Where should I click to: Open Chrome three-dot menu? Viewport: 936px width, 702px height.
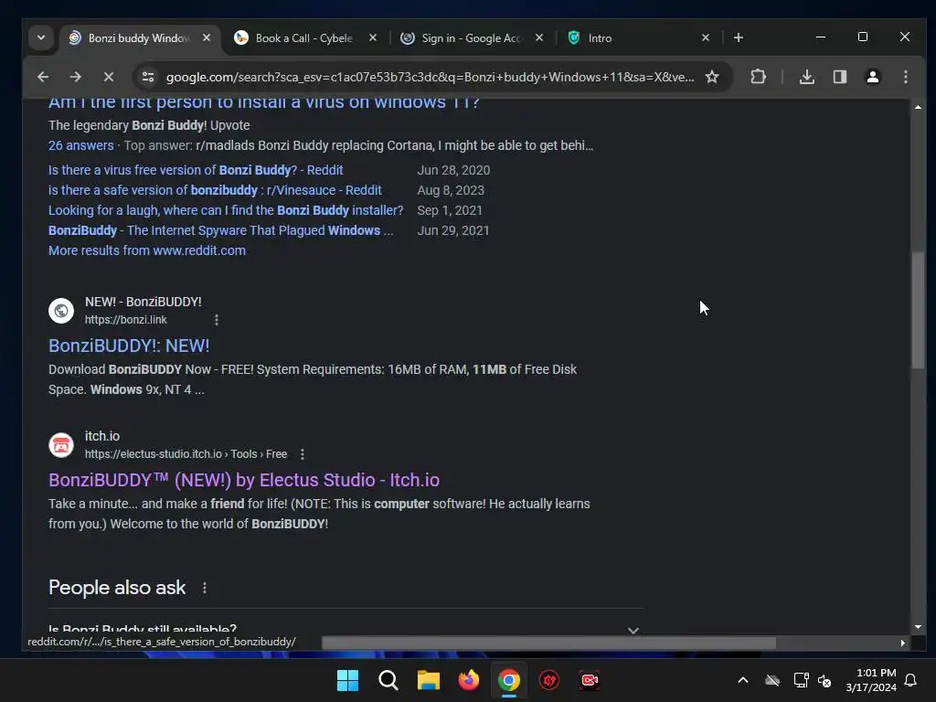coord(906,77)
